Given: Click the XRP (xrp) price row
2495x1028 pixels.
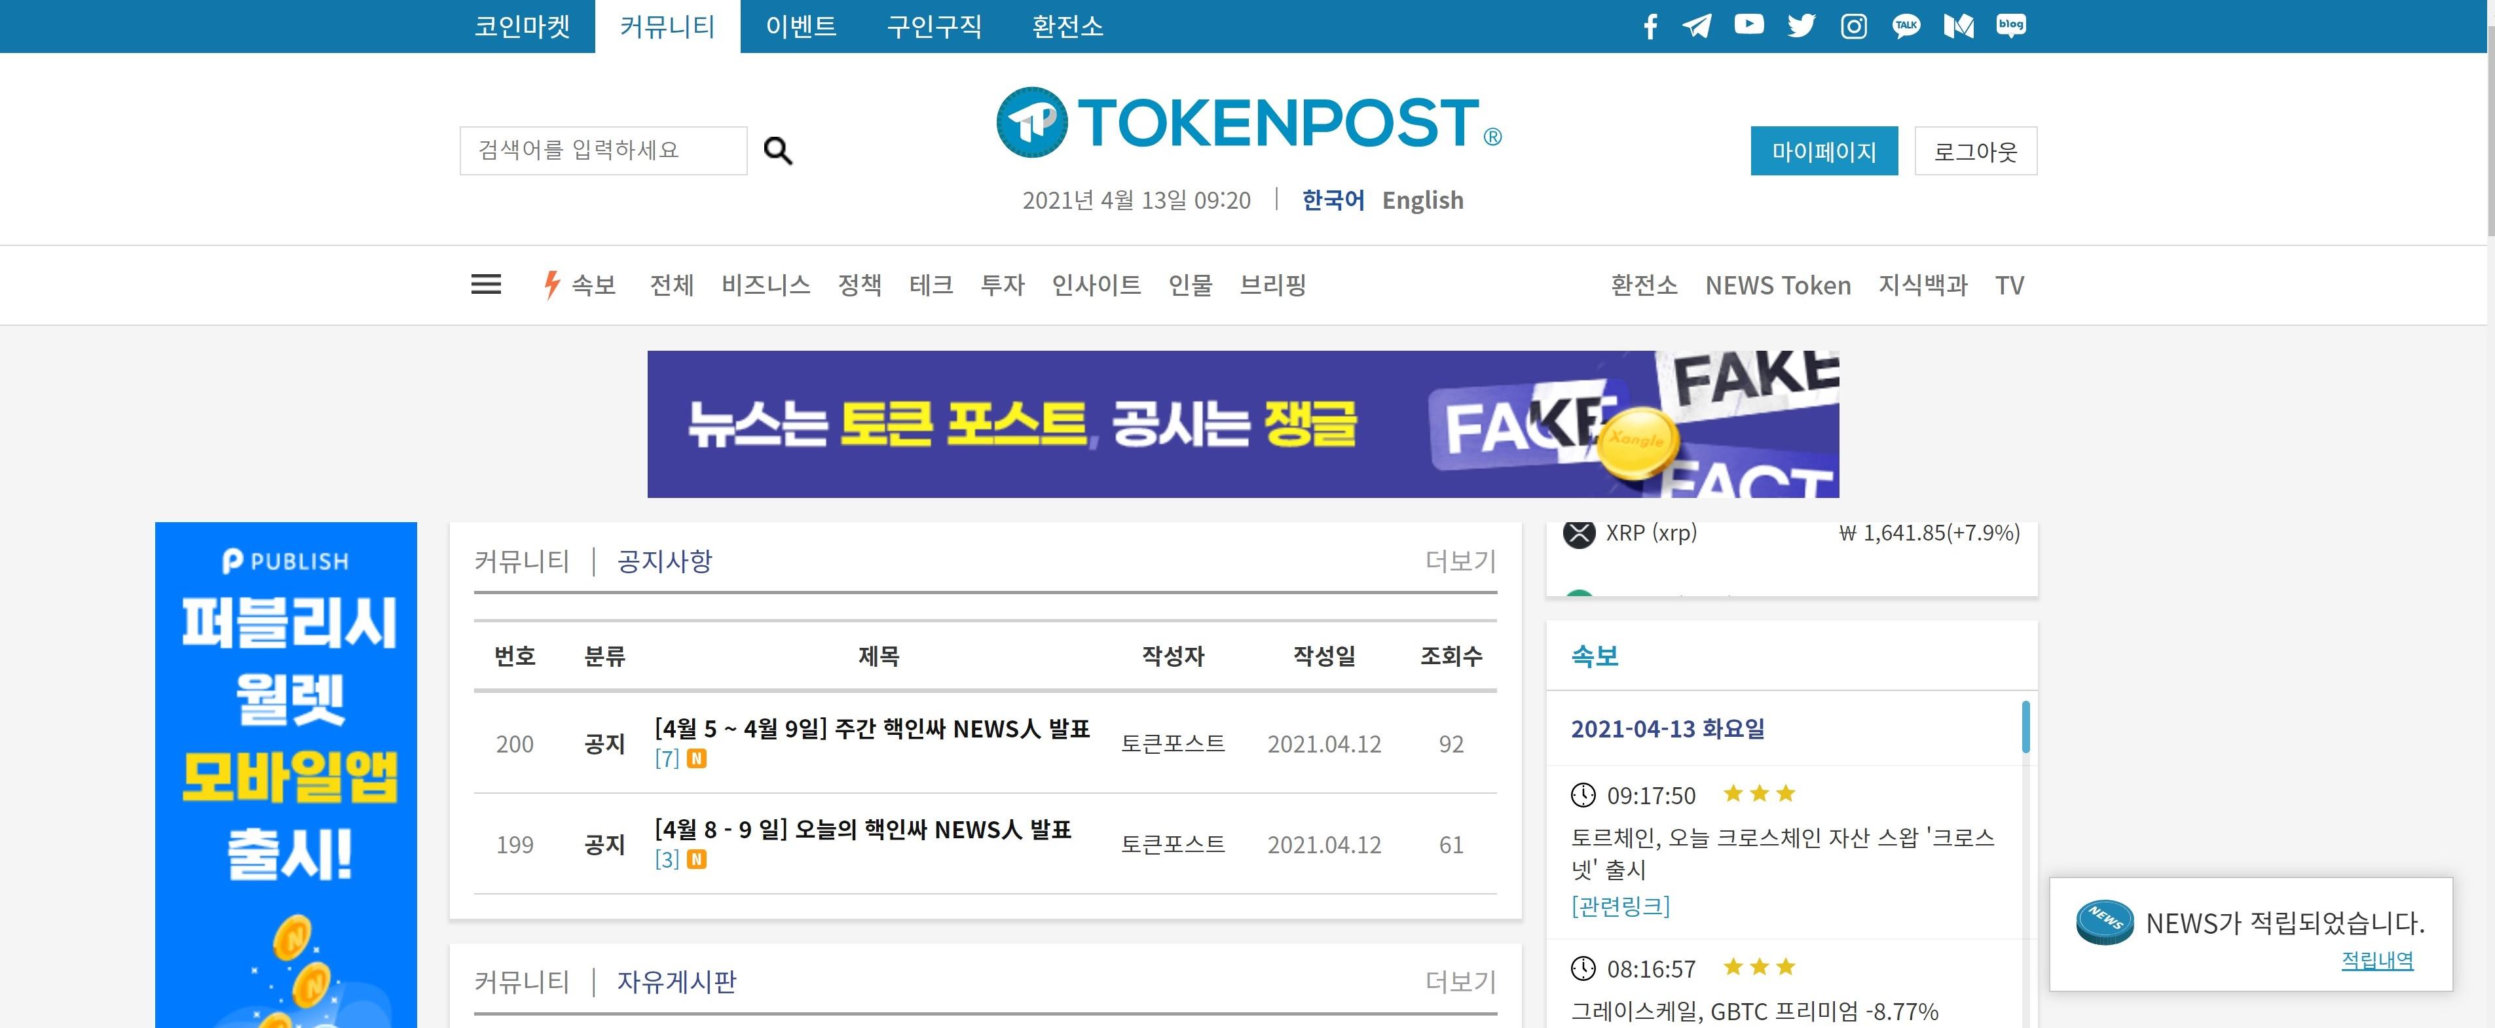Looking at the screenshot, I should (1792, 533).
